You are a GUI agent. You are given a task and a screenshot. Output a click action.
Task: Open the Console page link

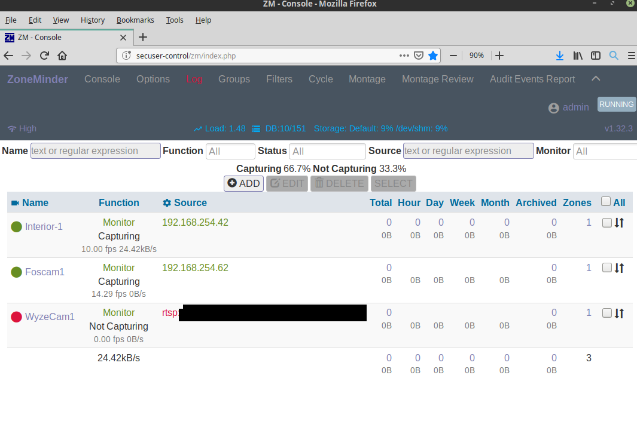tap(102, 79)
